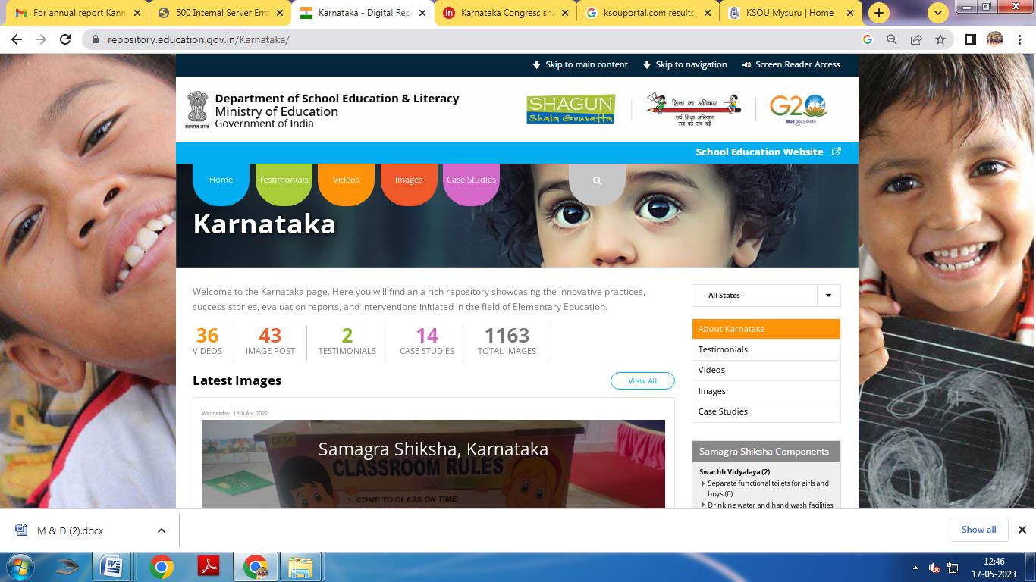Open the browser zoom magnifier icon
The height and width of the screenshot is (582, 1036).
892,39
